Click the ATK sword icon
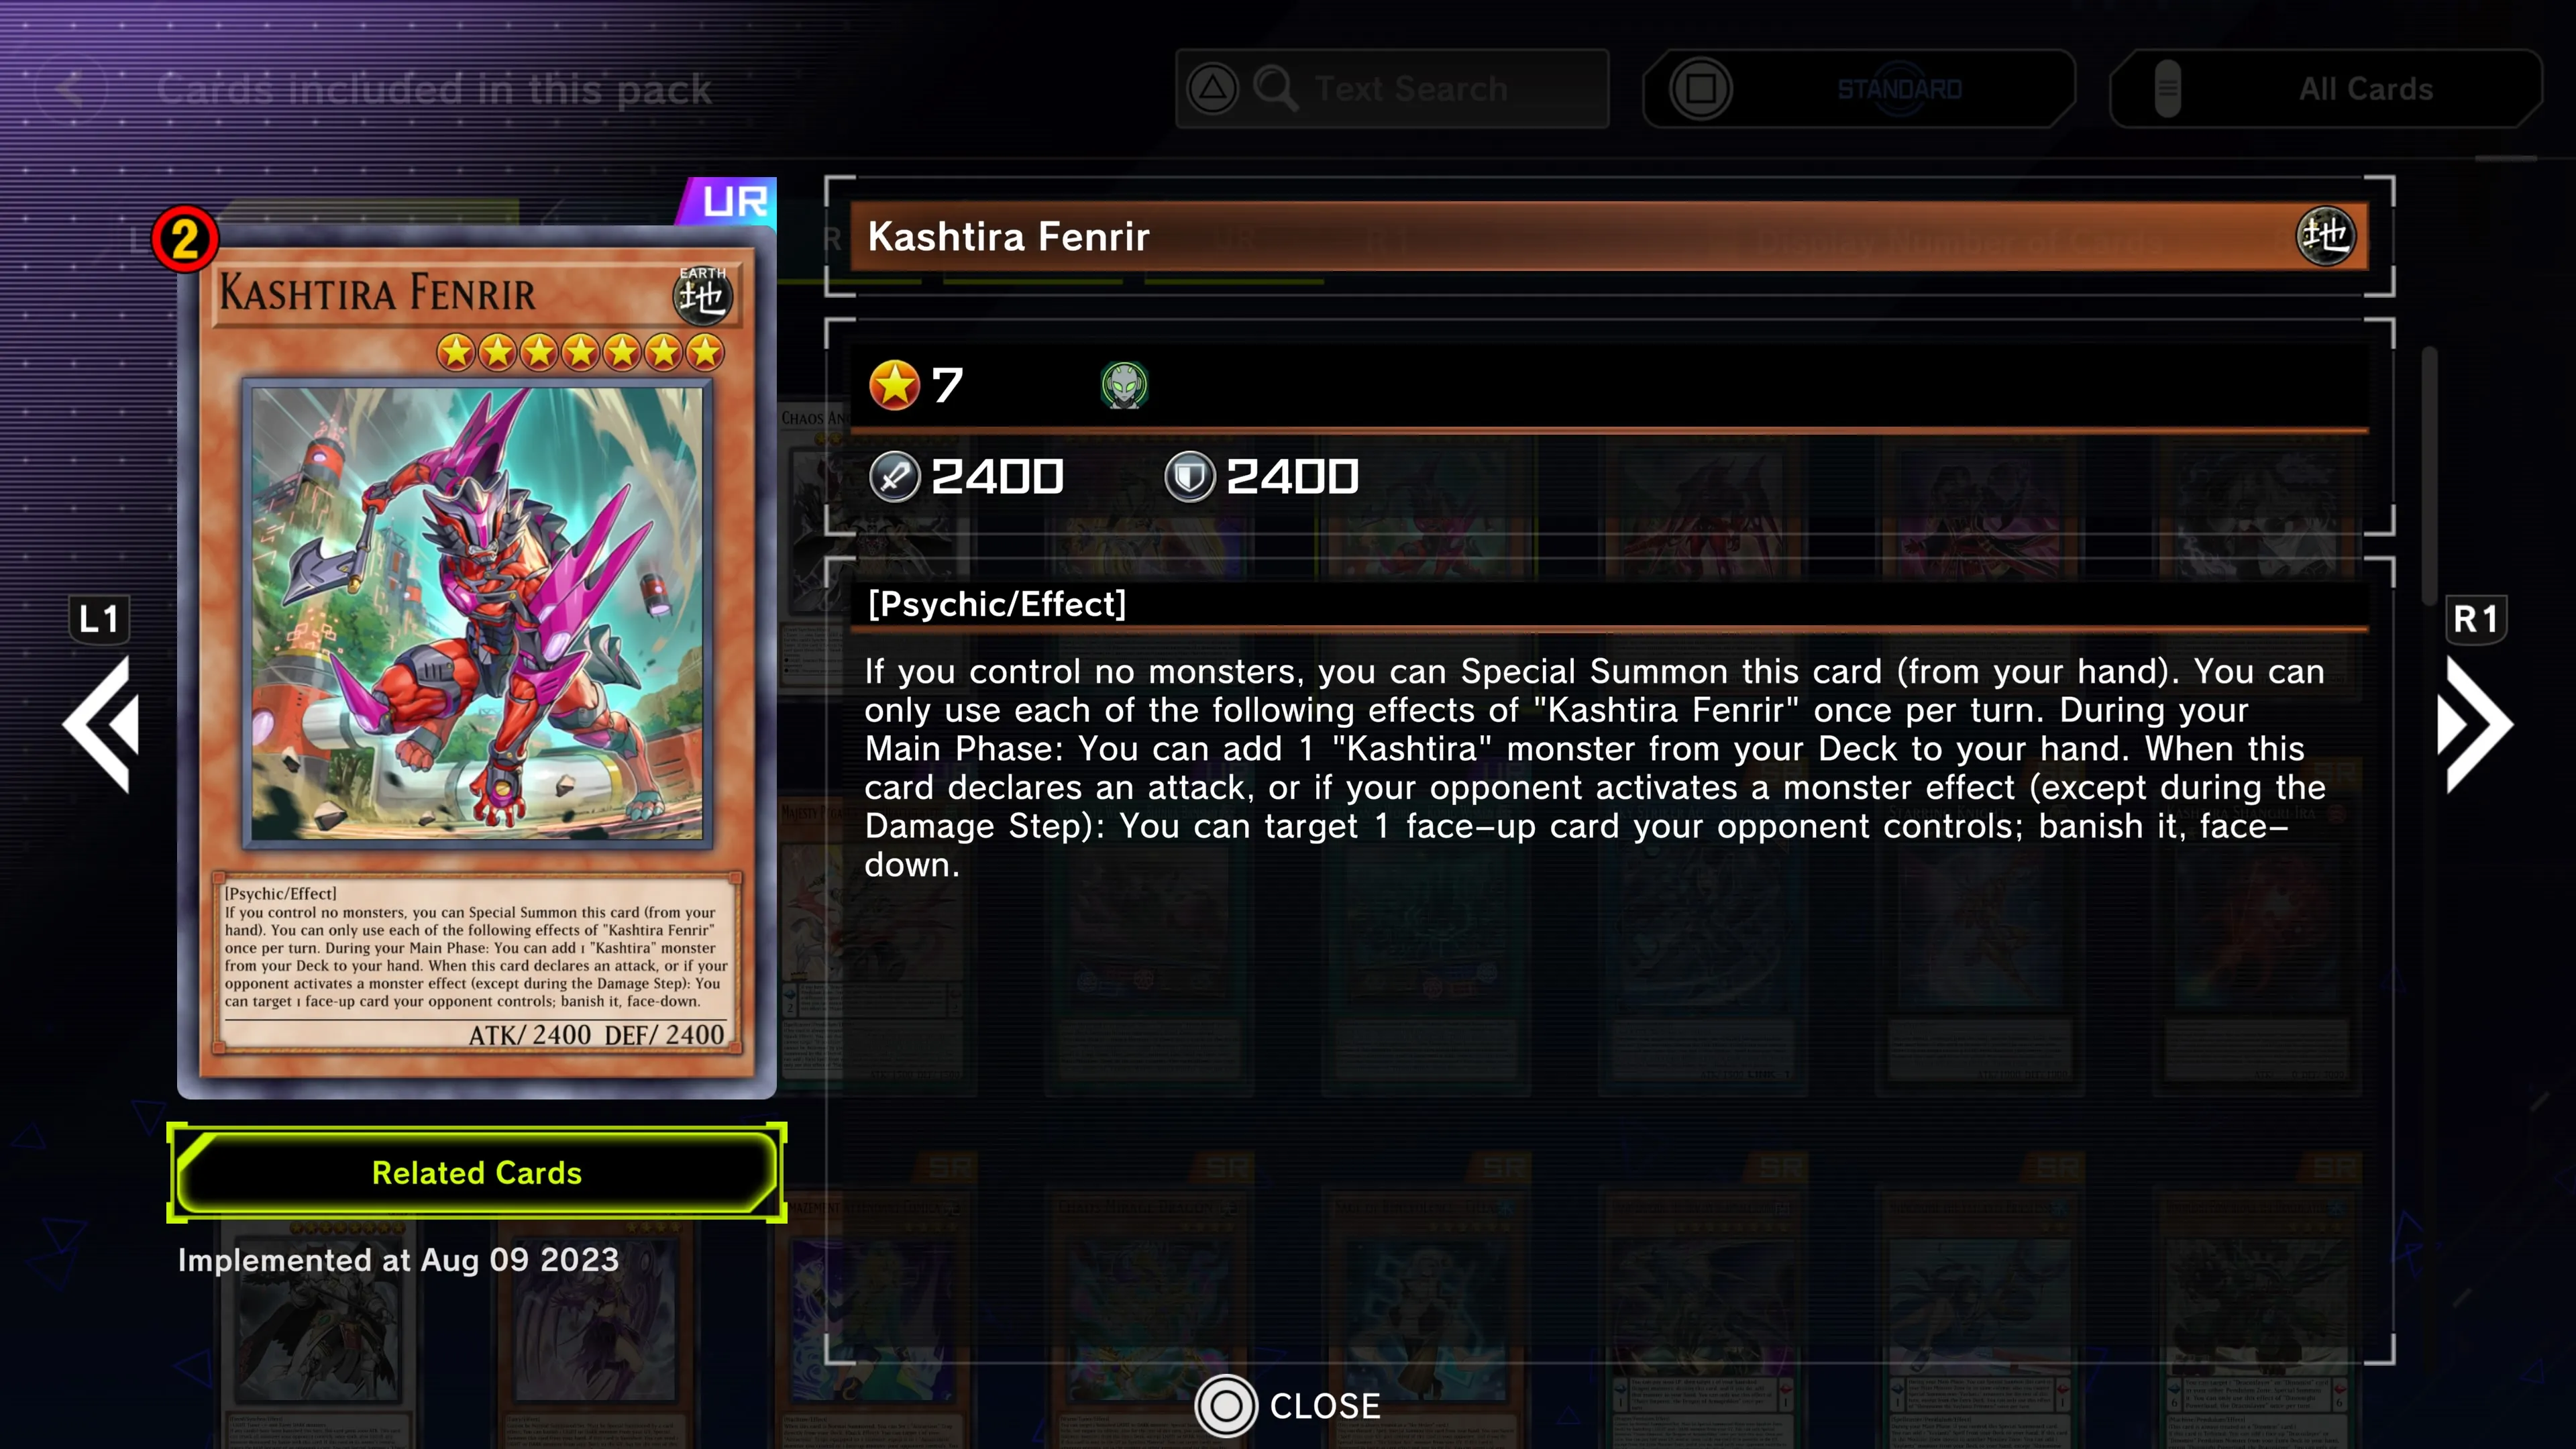Image resolution: width=2576 pixels, height=1449 pixels. pos(894,476)
